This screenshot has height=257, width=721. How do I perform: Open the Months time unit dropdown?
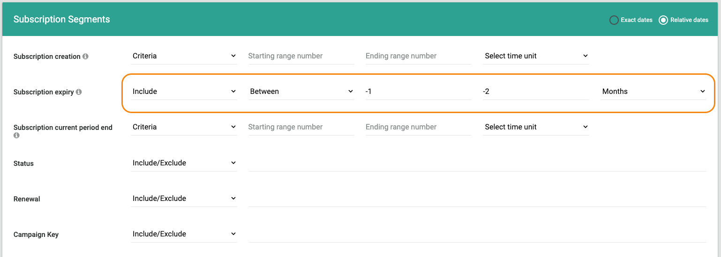[x=653, y=92]
